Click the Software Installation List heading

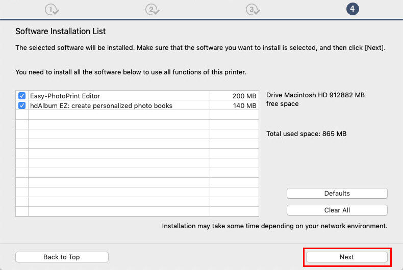click(x=60, y=31)
